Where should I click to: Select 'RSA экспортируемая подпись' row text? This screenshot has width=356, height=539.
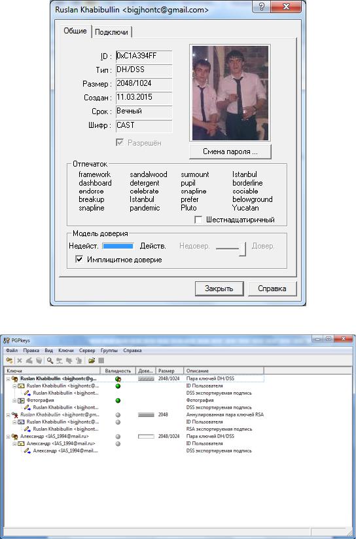coord(219,429)
